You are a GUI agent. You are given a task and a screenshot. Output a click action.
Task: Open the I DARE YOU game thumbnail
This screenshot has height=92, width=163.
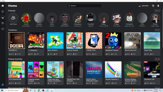94,40
